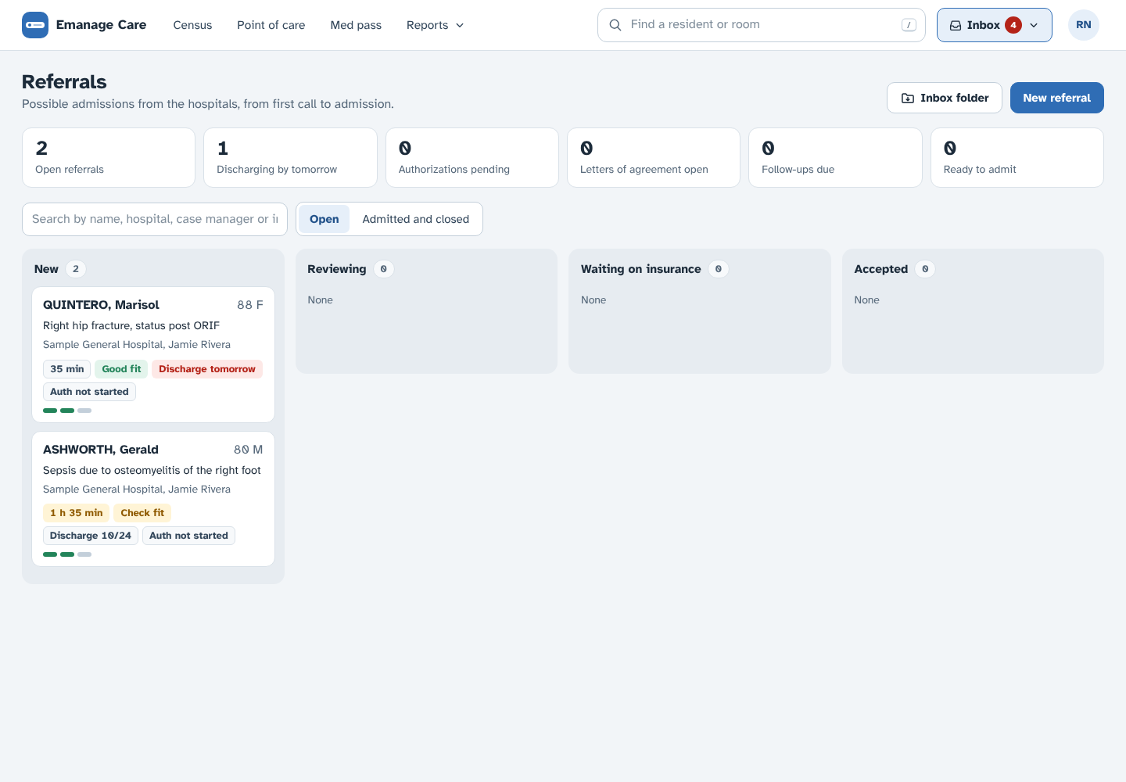Click the Discharge tomorrow tag
The height and width of the screenshot is (782, 1126).
[207, 369]
